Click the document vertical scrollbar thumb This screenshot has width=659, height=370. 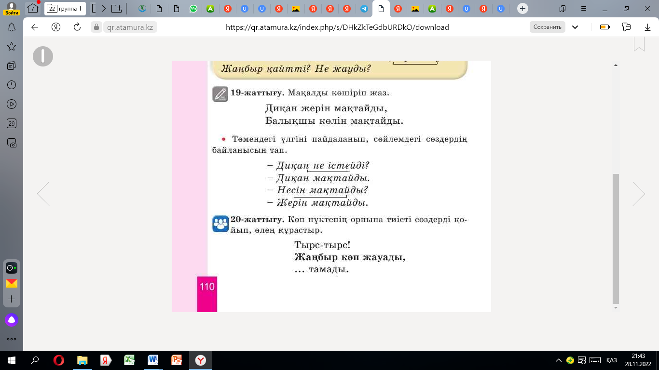[615, 238]
